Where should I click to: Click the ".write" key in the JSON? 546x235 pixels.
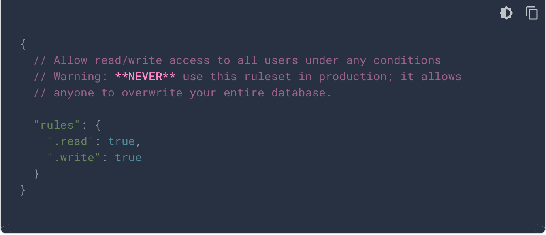point(74,158)
